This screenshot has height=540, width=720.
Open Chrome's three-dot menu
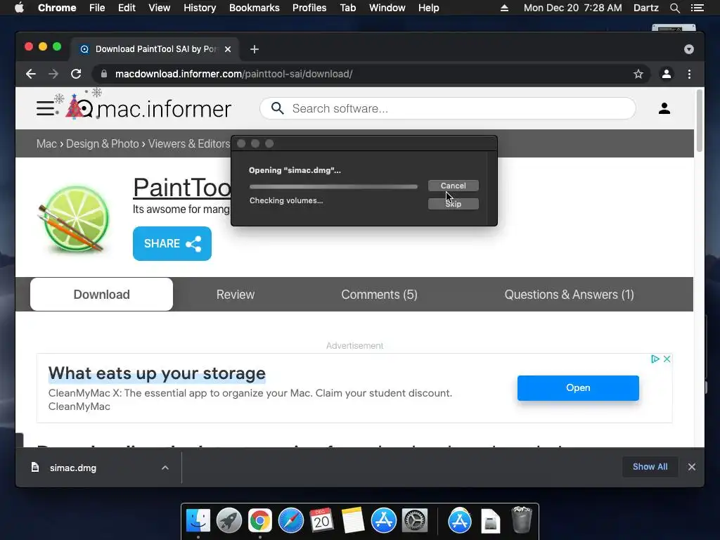tap(689, 74)
